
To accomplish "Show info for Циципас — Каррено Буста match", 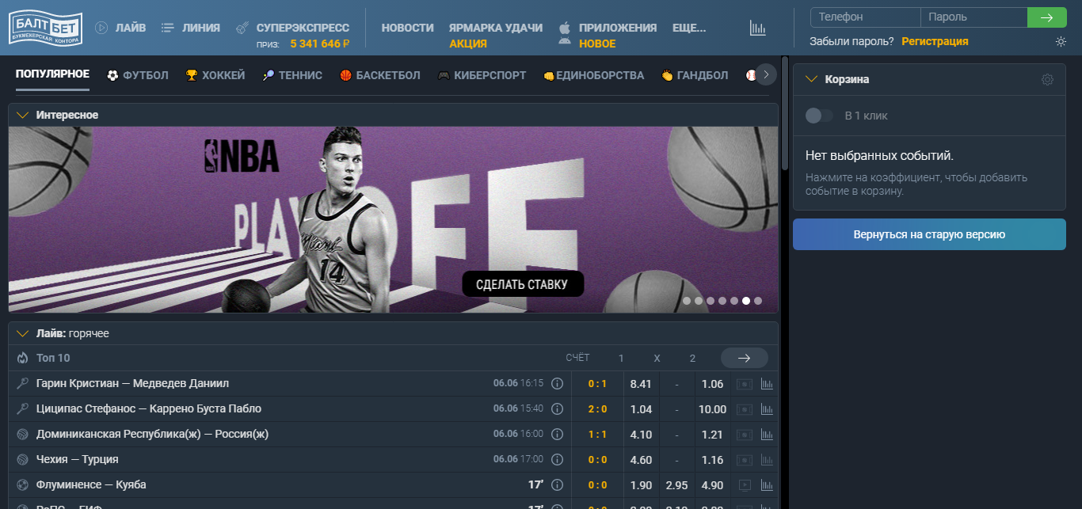I will [x=557, y=409].
